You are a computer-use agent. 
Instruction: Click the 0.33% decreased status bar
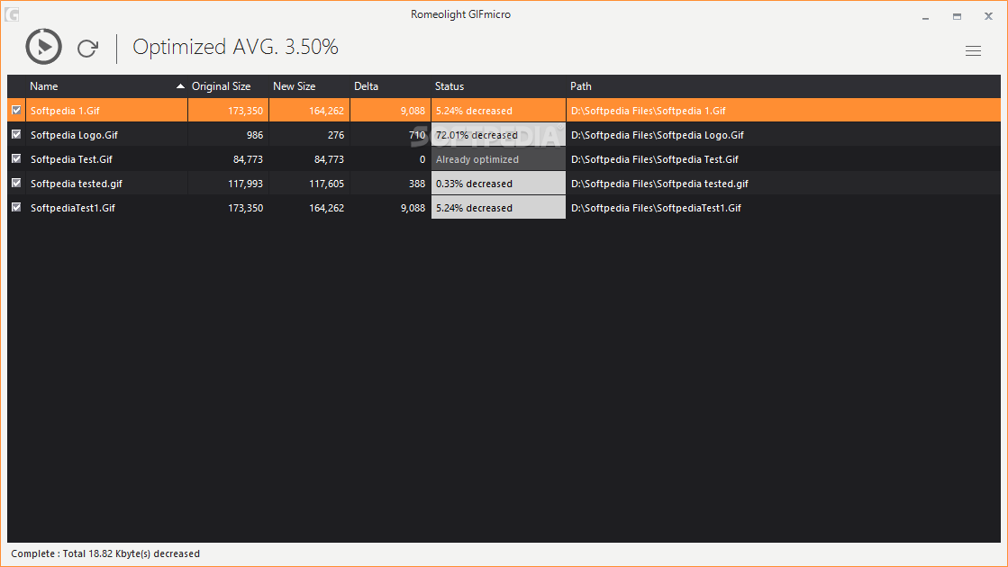click(498, 184)
